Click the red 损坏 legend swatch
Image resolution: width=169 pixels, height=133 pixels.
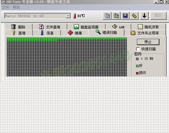137,73
